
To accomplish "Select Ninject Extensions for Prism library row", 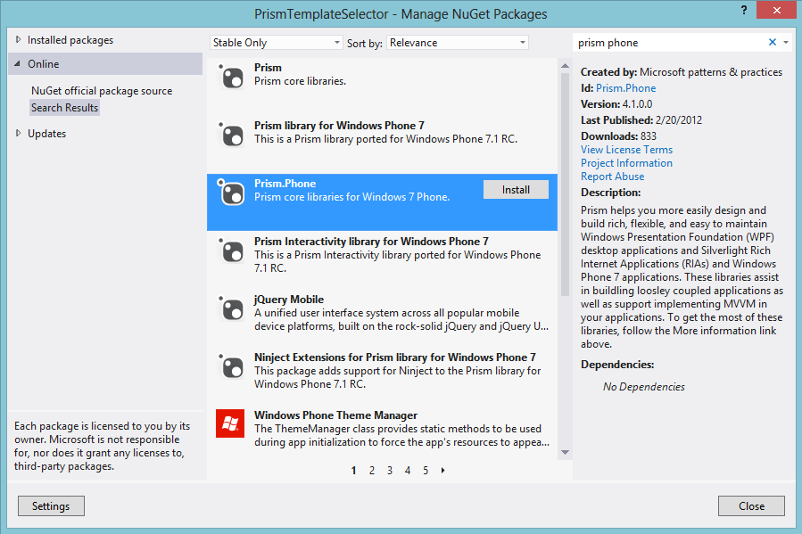I will 382,376.
